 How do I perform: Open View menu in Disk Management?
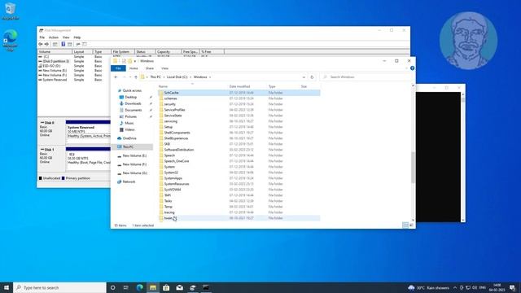[66, 37]
